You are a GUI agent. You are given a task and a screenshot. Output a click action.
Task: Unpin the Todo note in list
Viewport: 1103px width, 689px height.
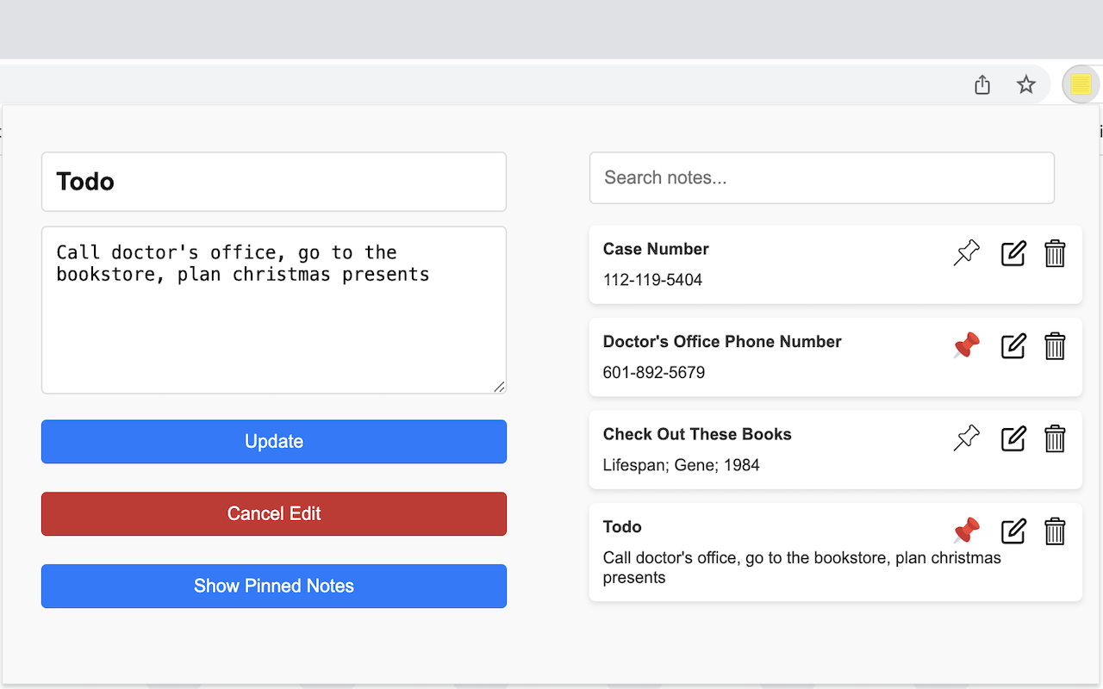tap(967, 531)
